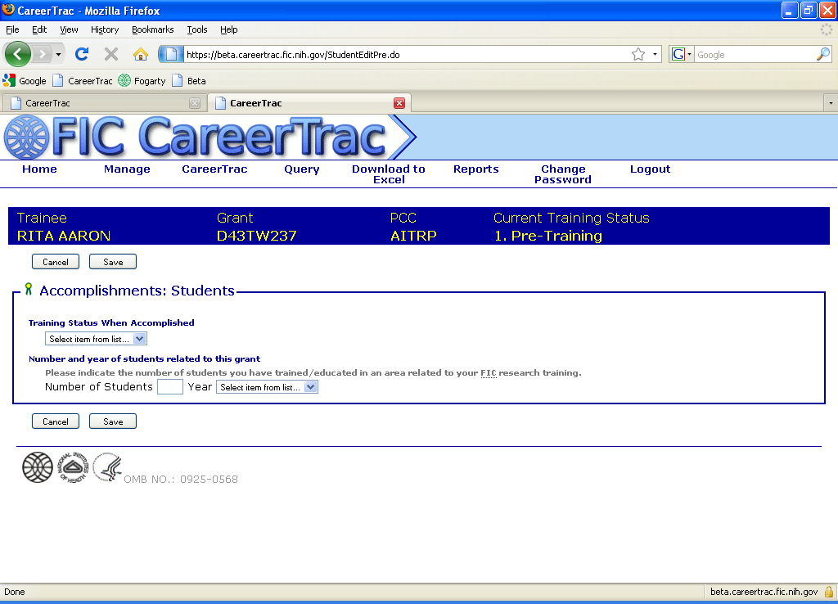Click the site identity page icon in address bar
This screenshot has height=604, width=838.
point(171,54)
